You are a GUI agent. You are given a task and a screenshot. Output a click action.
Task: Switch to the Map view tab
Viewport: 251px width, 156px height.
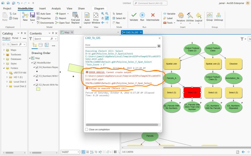tap(67, 32)
